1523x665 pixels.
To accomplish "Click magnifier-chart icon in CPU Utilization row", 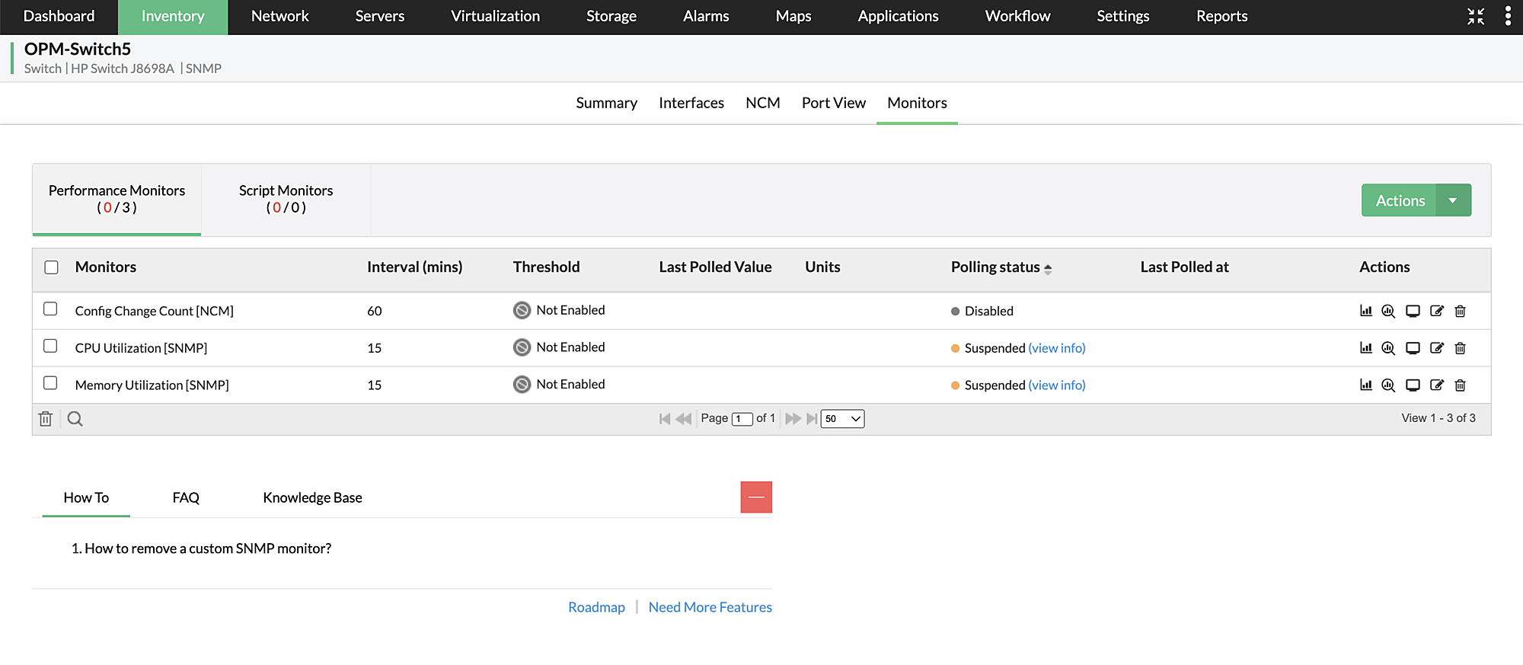I will (x=1388, y=348).
